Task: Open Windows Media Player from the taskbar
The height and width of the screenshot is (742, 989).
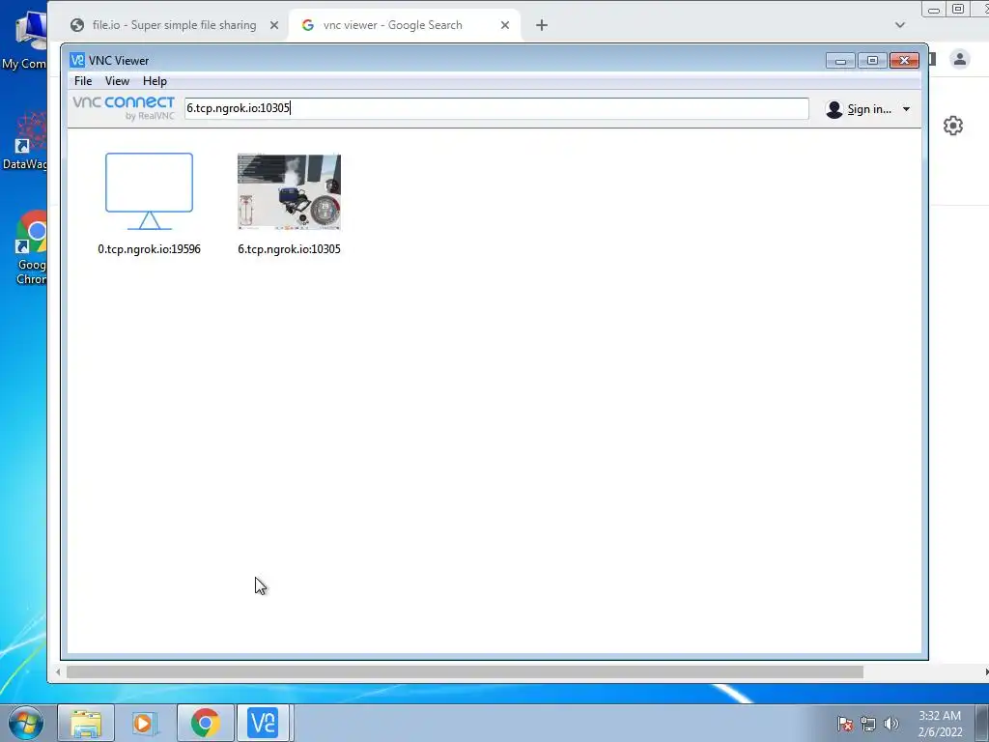Action: pos(144,723)
